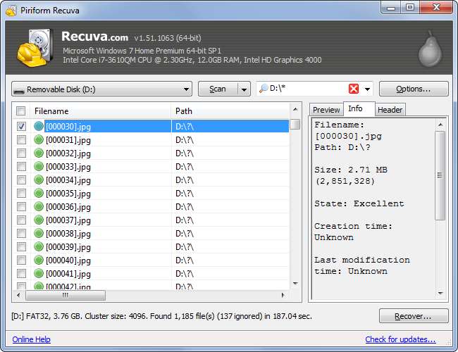Check the [000034].jpg checkbox

tap(21, 180)
